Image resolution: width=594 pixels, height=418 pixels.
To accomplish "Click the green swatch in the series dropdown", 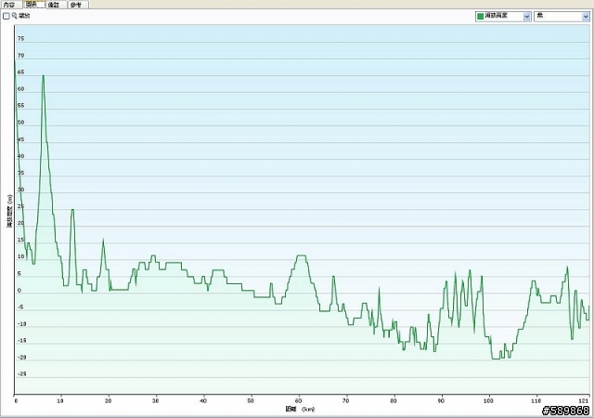I will (481, 17).
